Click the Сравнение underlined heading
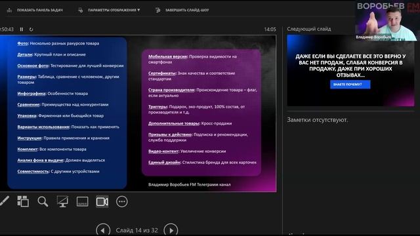This screenshot has width=420, height=236. pos(28,105)
